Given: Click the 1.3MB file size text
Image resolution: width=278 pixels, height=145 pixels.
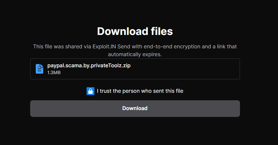Looking at the screenshot, I should (x=54, y=72).
